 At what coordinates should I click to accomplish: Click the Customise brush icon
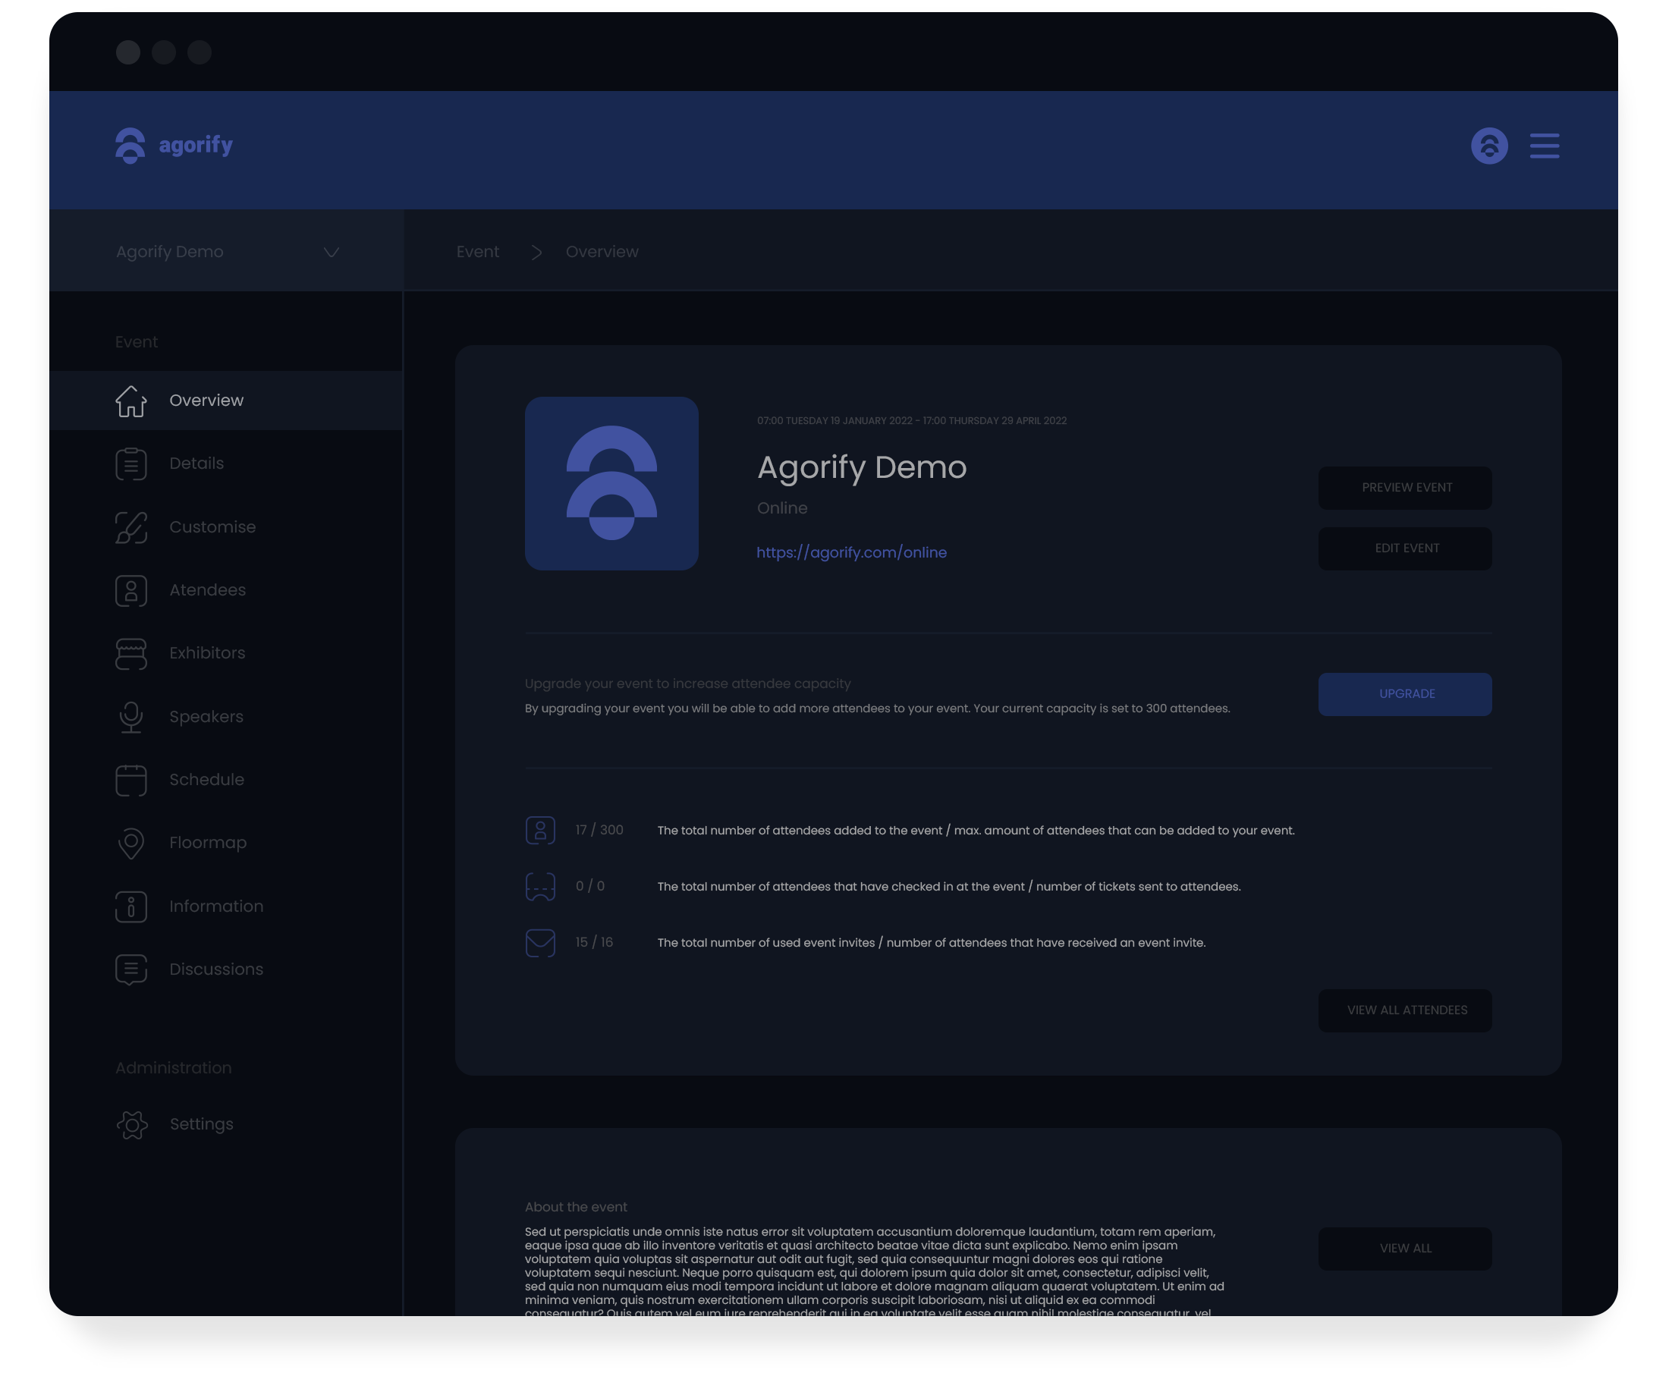point(131,527)
